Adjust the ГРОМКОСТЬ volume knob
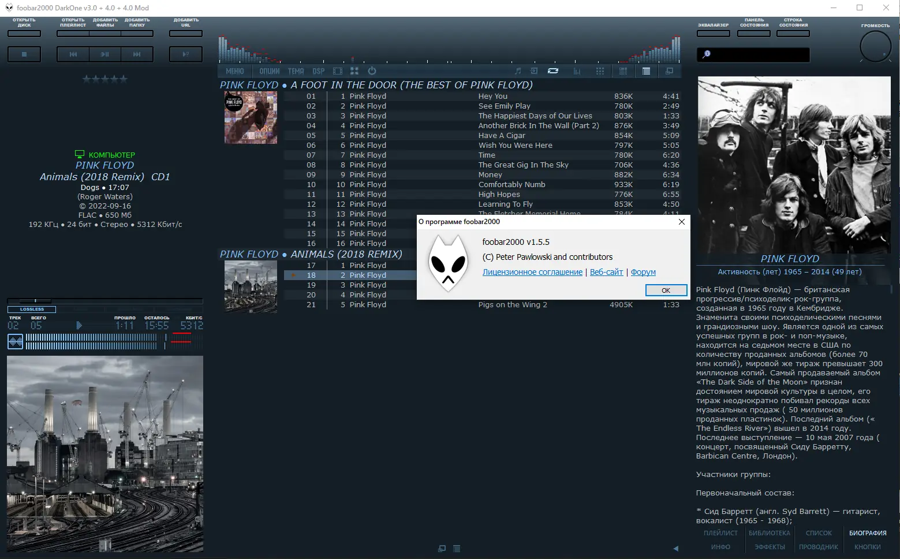This screenshot has width=900, height=559. point(875,46)
